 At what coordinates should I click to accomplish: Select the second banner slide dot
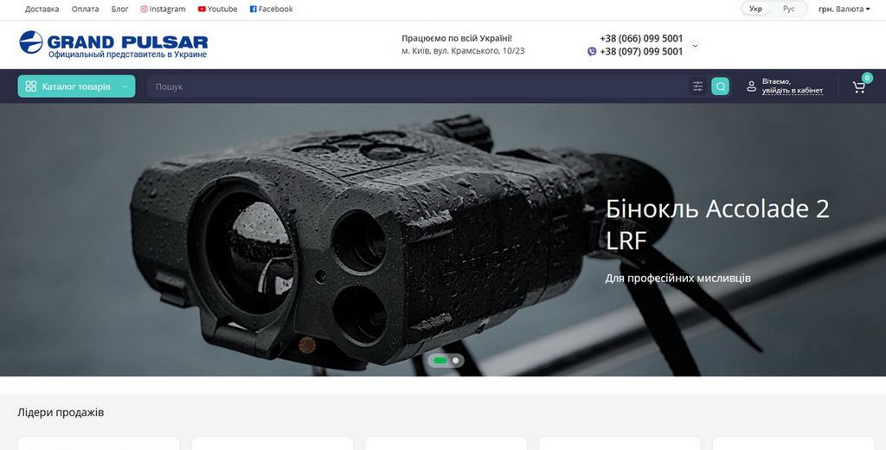click(x=456, y=360)
